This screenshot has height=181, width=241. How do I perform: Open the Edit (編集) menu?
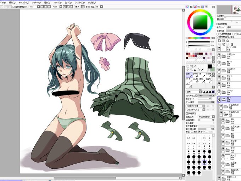coord(12,2)
